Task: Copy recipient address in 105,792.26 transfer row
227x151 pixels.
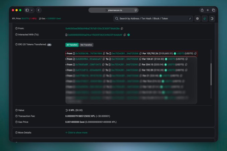Action: (140, 53)
